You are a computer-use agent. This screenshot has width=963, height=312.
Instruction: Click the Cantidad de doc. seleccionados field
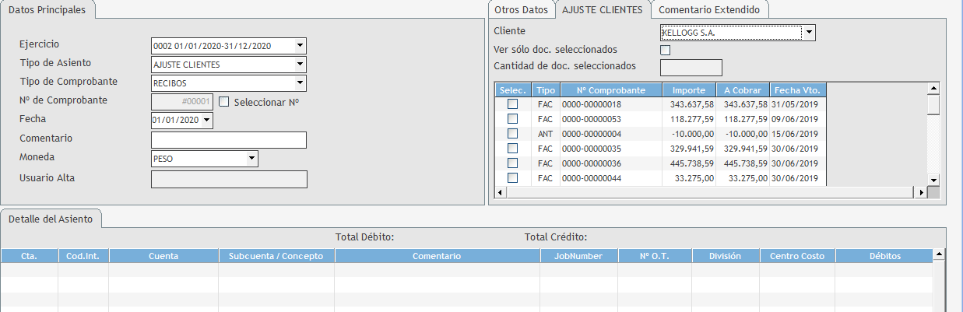click(691, 68)
